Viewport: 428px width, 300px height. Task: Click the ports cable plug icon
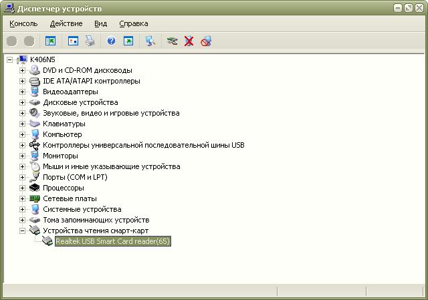click(34, 177)
